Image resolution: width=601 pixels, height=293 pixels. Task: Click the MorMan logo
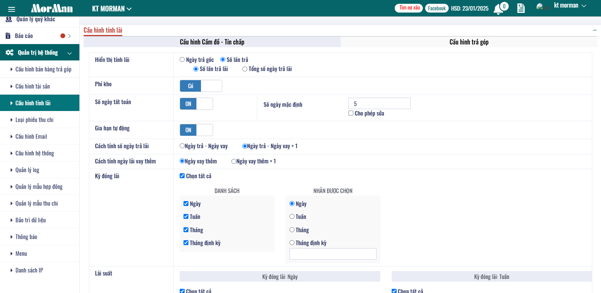coord(52,8)
